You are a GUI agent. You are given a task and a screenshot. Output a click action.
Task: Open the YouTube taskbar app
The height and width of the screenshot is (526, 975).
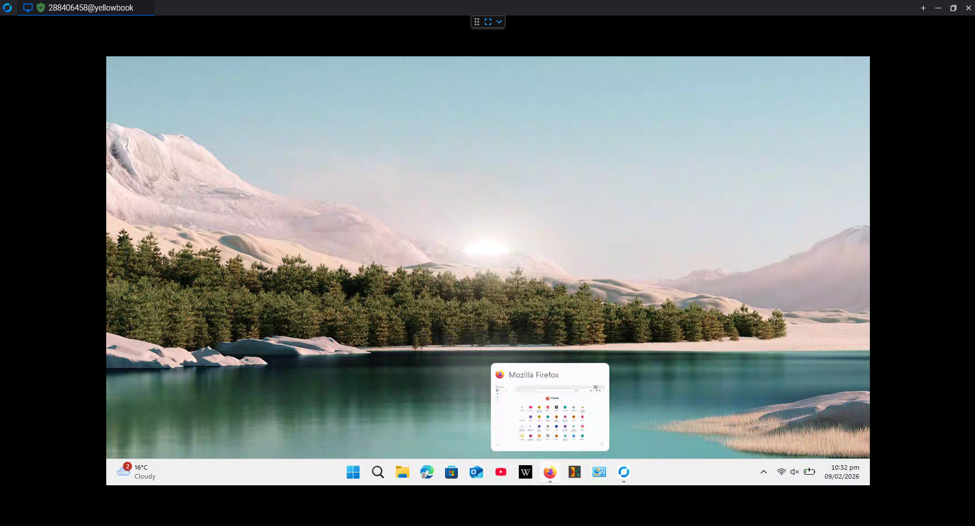(500, 472)
